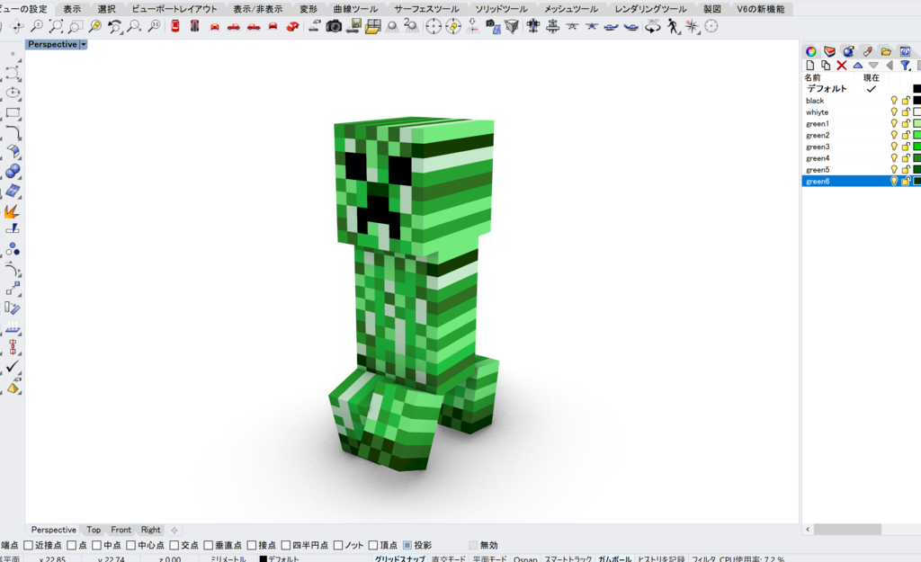Image resolution: width=921 pixels, height=562 pixels.
Task: Click green5 layer color swatch
Action: pyautogui.click(x=917, y=170)
